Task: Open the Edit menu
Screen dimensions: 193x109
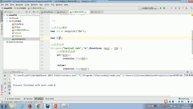Action: click(7, 5)
